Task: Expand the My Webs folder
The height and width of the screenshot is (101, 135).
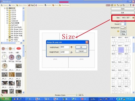Action: [7, 40]
